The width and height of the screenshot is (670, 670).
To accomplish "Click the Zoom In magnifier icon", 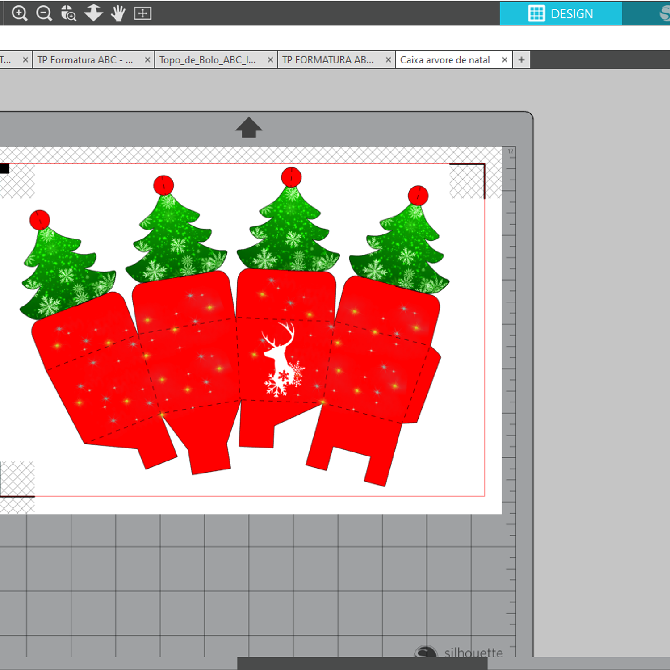I will click(19, 13).
